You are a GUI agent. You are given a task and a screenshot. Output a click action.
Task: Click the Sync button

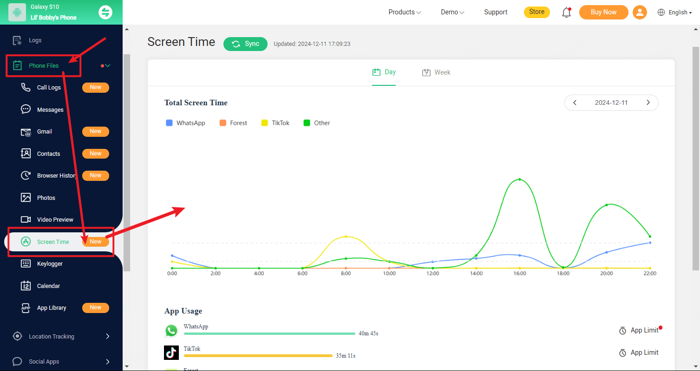(x=245, y=44)
